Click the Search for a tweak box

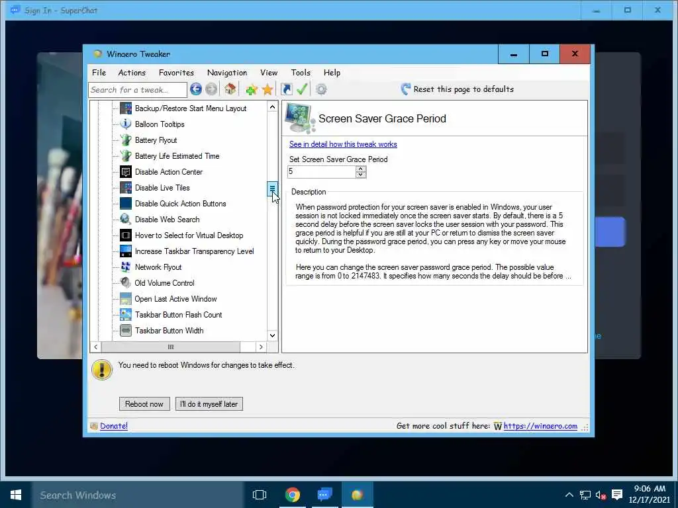[x=138, y=90]
